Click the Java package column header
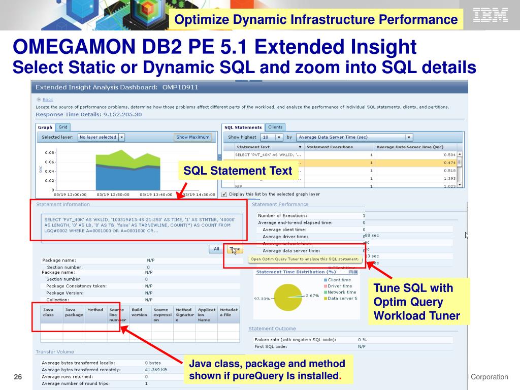Image resolution: width=520 pixels, height=390 pixels. point(74,315)
